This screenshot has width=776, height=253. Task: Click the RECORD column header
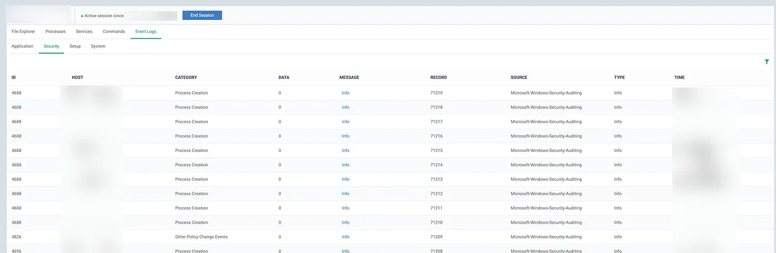tap(438, 77)
